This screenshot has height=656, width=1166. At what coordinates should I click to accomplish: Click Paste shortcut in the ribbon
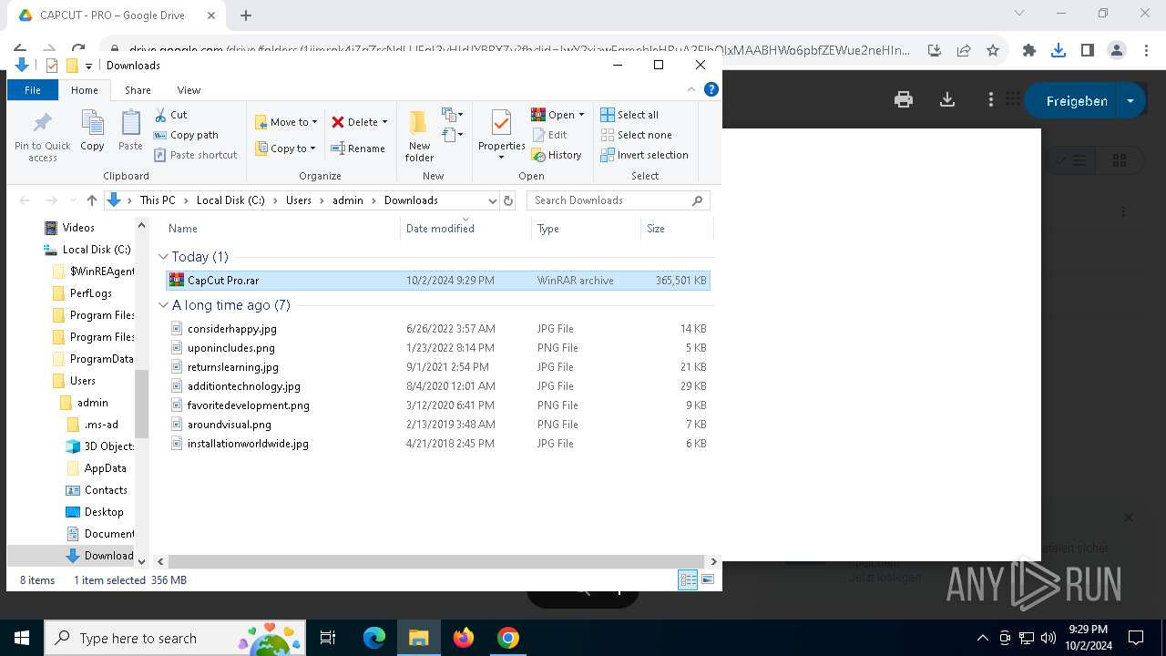tap(195, 155)
